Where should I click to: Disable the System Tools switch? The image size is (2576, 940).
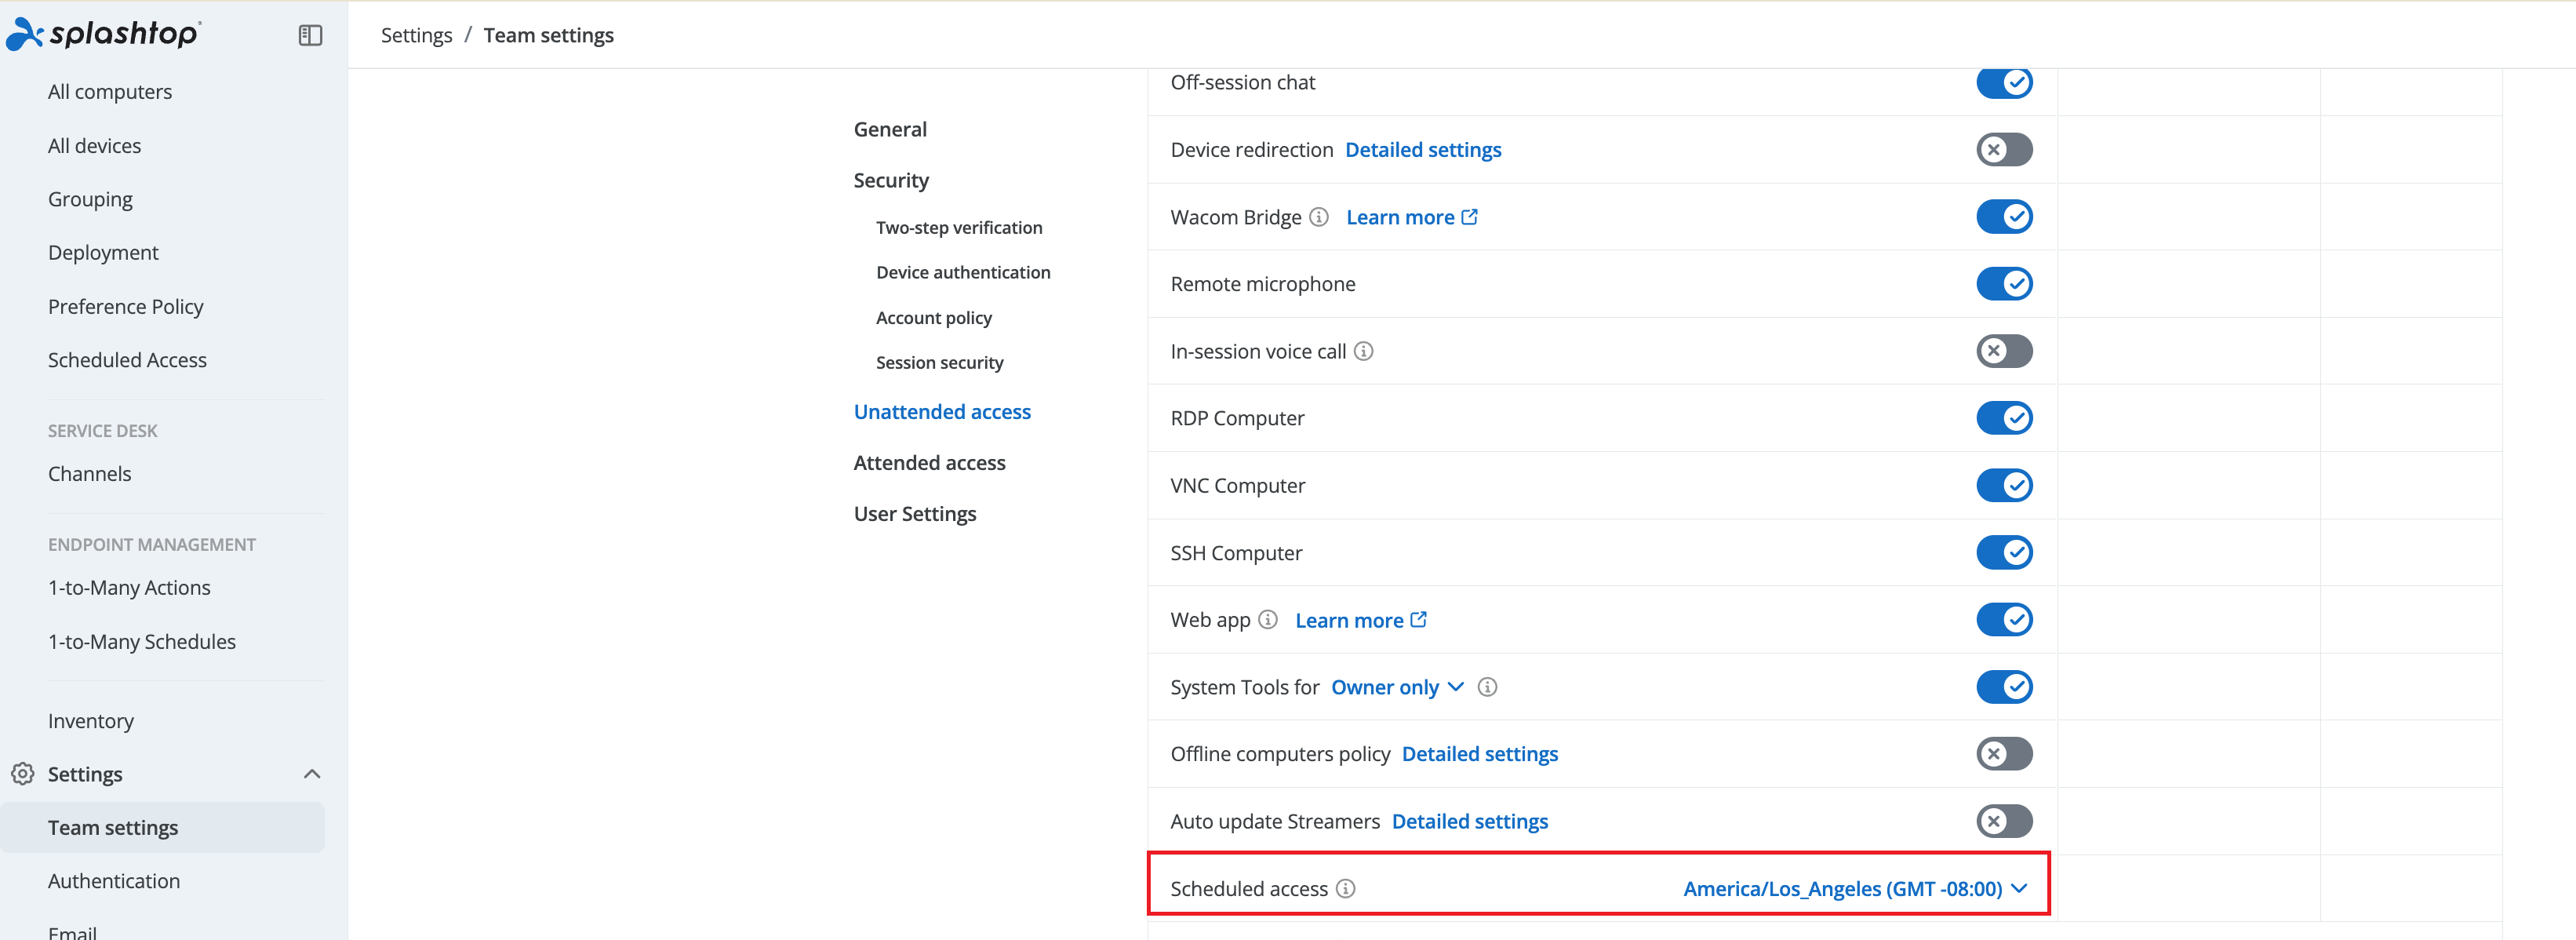[x=2004, y=687]
